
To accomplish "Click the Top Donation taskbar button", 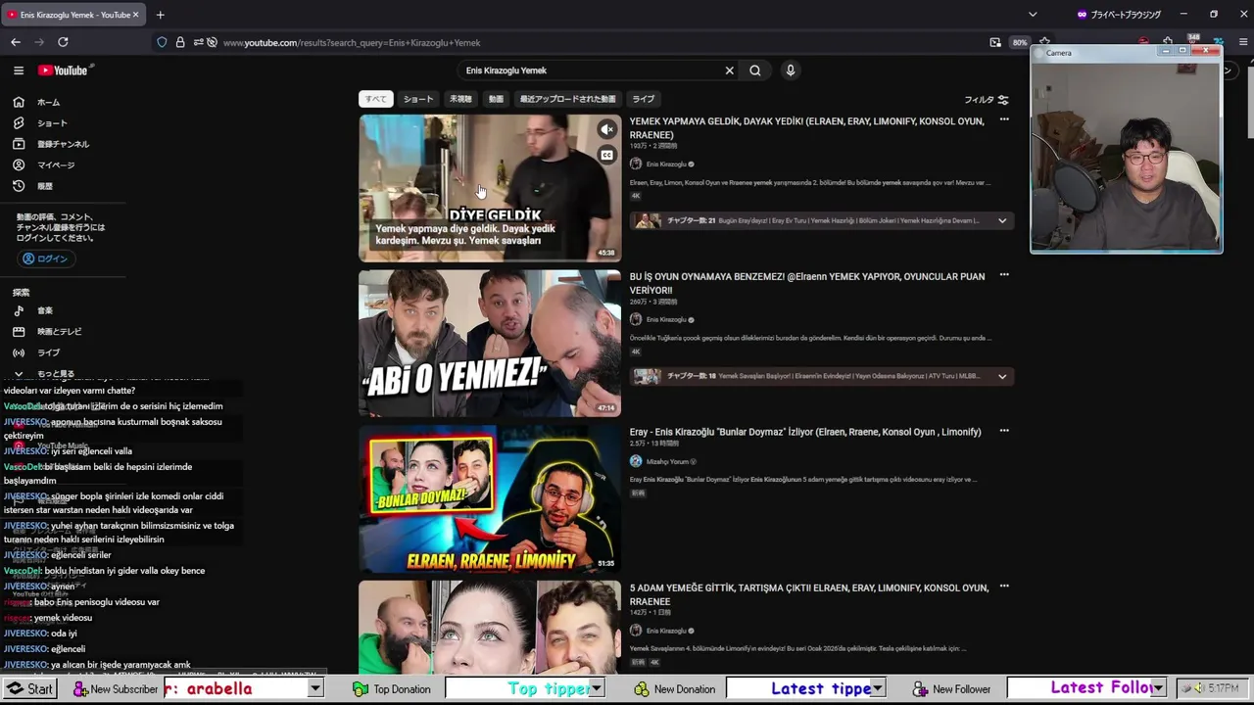I will [393, 689].
